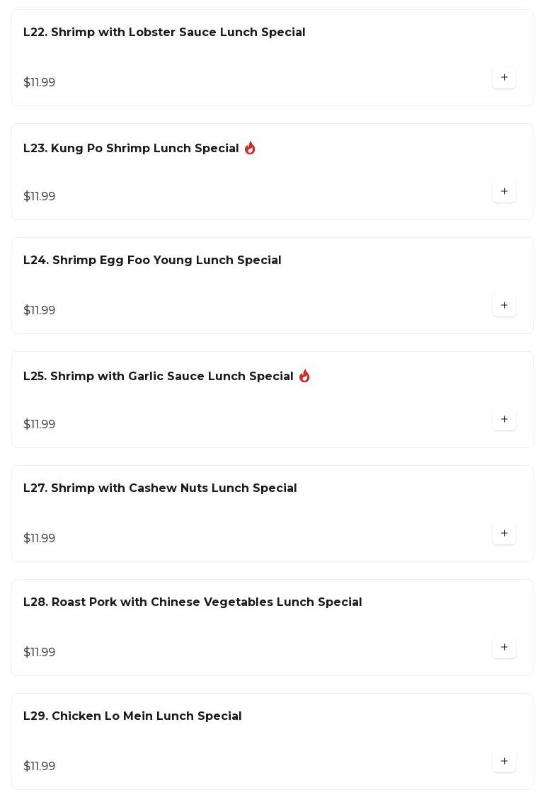Click spicy flame icon beside Kung Po Shrimp

click(x=250, y=148)
